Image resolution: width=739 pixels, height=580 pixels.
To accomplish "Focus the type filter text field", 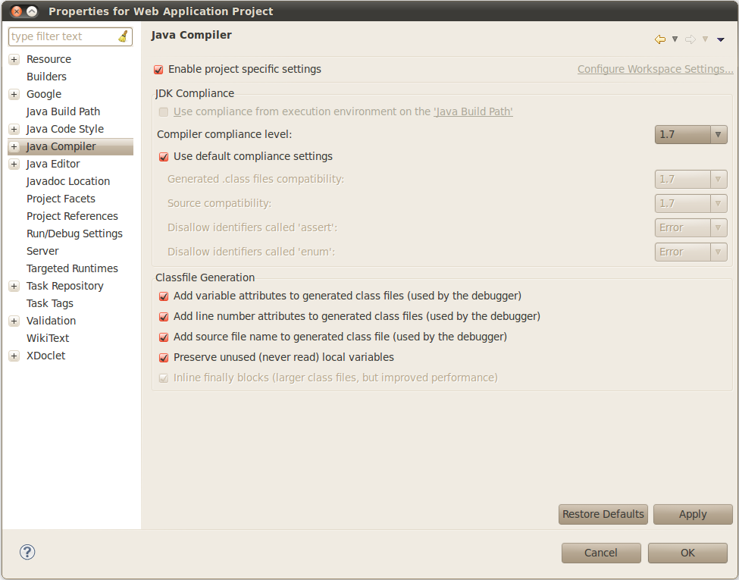I will [61, 36].
